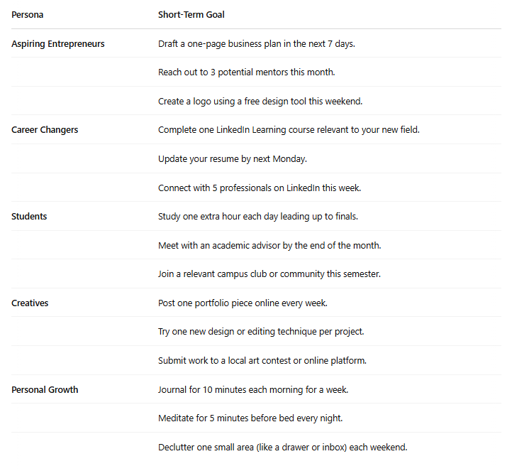
Task: Select the Aspiring Entrepreneurs persona label
Action: coord(58,44)
